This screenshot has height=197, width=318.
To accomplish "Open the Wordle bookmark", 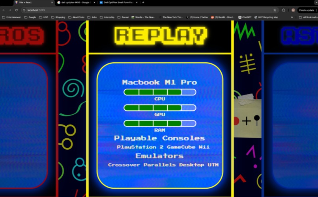I will pos(143,17).
